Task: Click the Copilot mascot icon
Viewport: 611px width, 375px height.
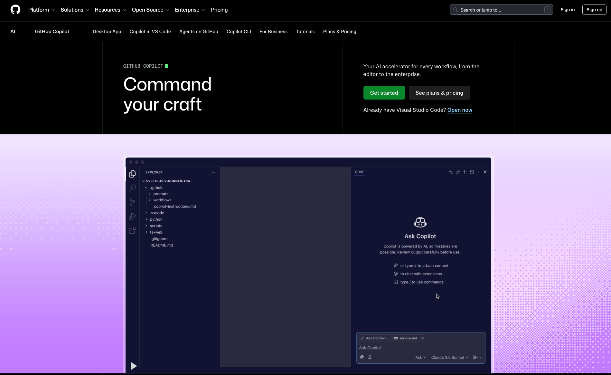Action: click(x=420, y=222)
